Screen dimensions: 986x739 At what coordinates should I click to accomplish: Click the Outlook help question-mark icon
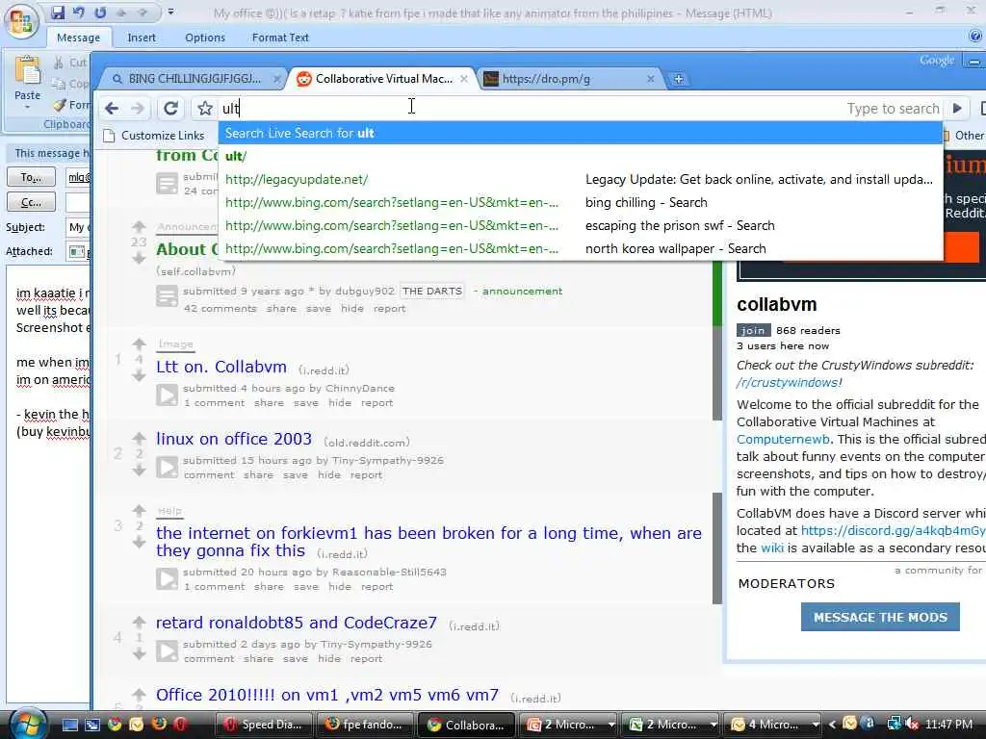click(975, 37)
